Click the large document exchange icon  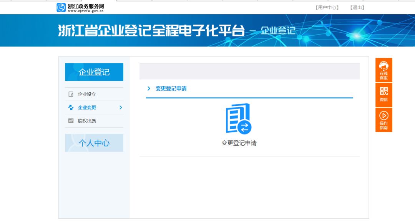(x=239, y=119)
